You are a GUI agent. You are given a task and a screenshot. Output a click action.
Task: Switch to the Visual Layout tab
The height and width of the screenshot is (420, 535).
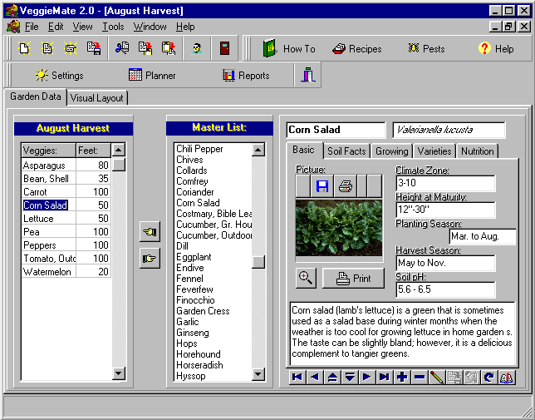(x=96, y=98)
